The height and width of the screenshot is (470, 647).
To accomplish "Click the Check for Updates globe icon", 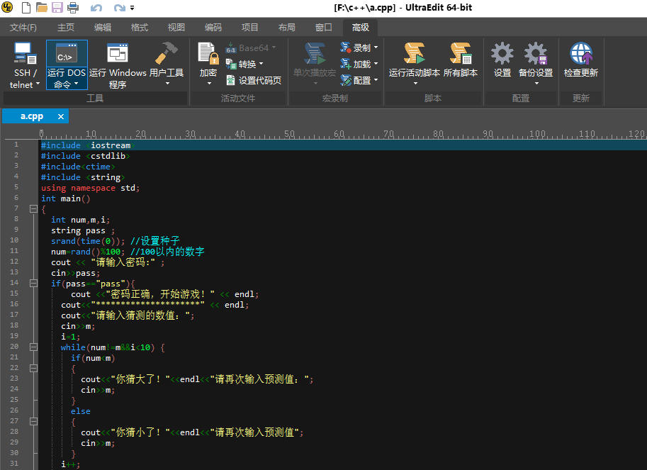I will pos(580,54).
